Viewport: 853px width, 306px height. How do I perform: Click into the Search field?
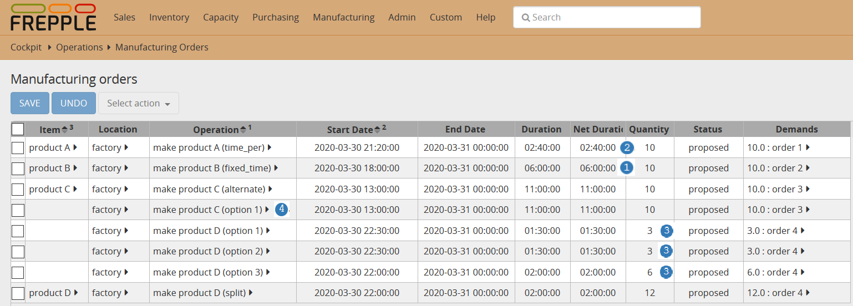coord(607,17)
